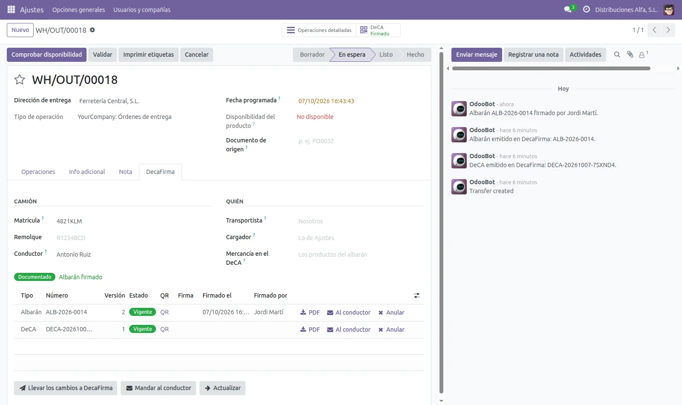Click Imprimir etiquetas button

(x=148, y=55)
